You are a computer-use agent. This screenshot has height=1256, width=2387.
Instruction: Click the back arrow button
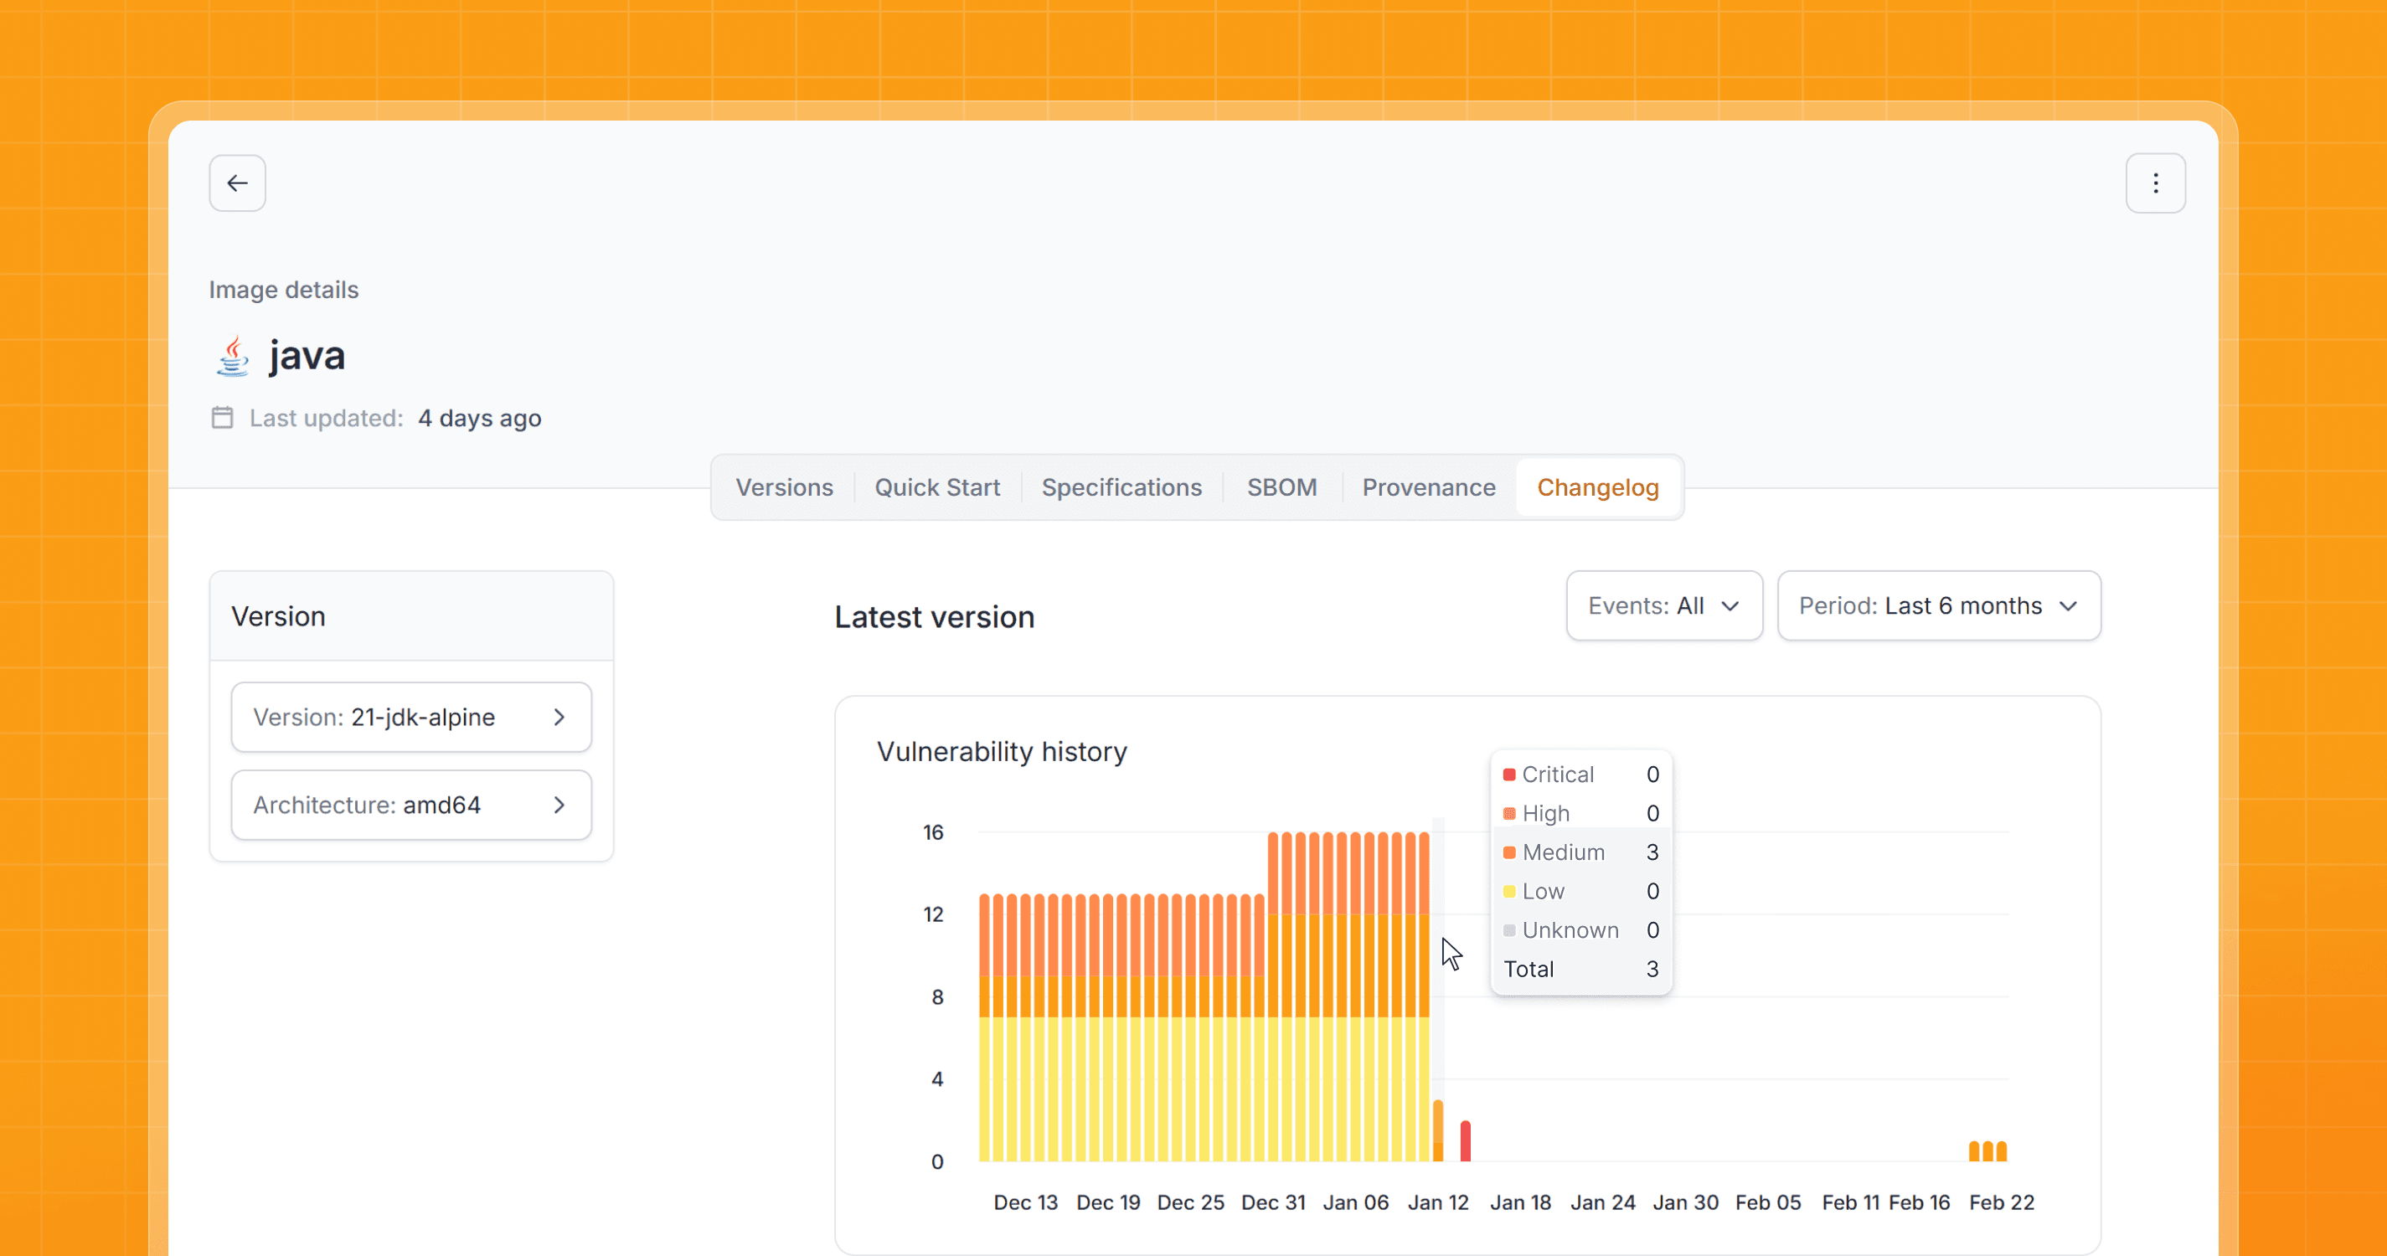[x=237, y=183]
